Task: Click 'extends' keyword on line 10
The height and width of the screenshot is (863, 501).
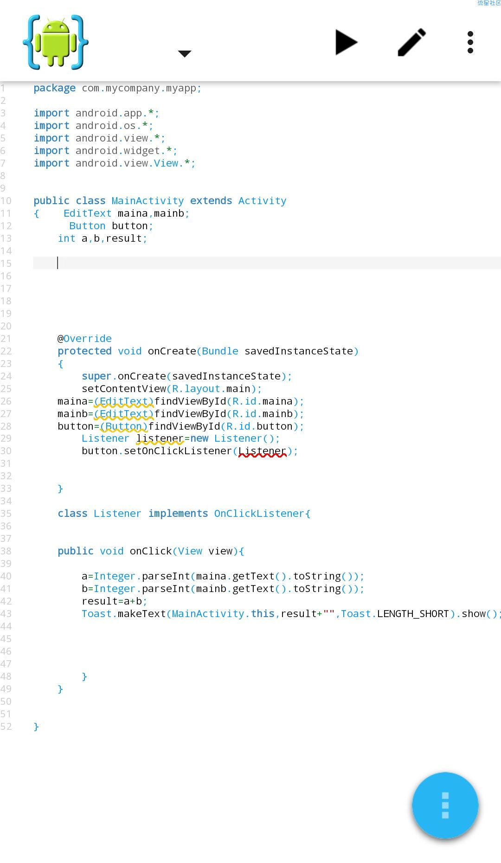Action: [211, 201]
